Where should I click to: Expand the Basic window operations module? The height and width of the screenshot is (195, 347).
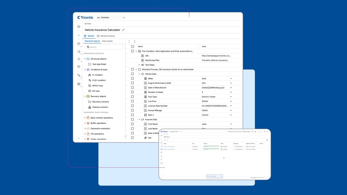[x=85, y=118]
